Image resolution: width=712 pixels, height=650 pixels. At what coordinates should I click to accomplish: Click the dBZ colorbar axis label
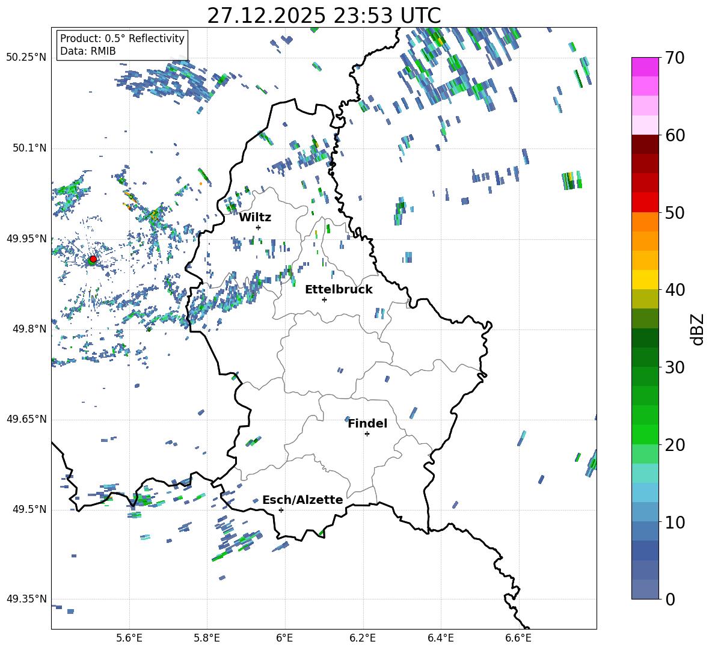pyautogui.click(x=698, y=329)
